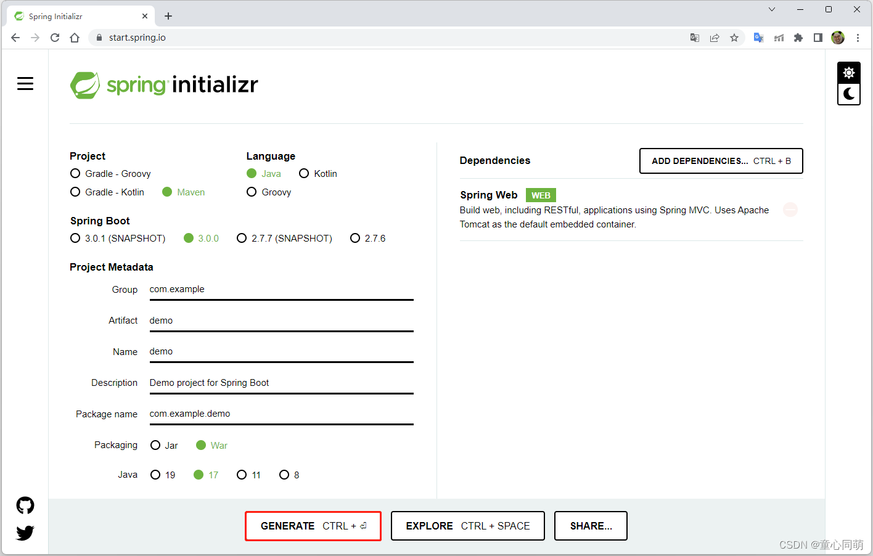
Task: Click the Project Metadata heading
Action: 112,267
